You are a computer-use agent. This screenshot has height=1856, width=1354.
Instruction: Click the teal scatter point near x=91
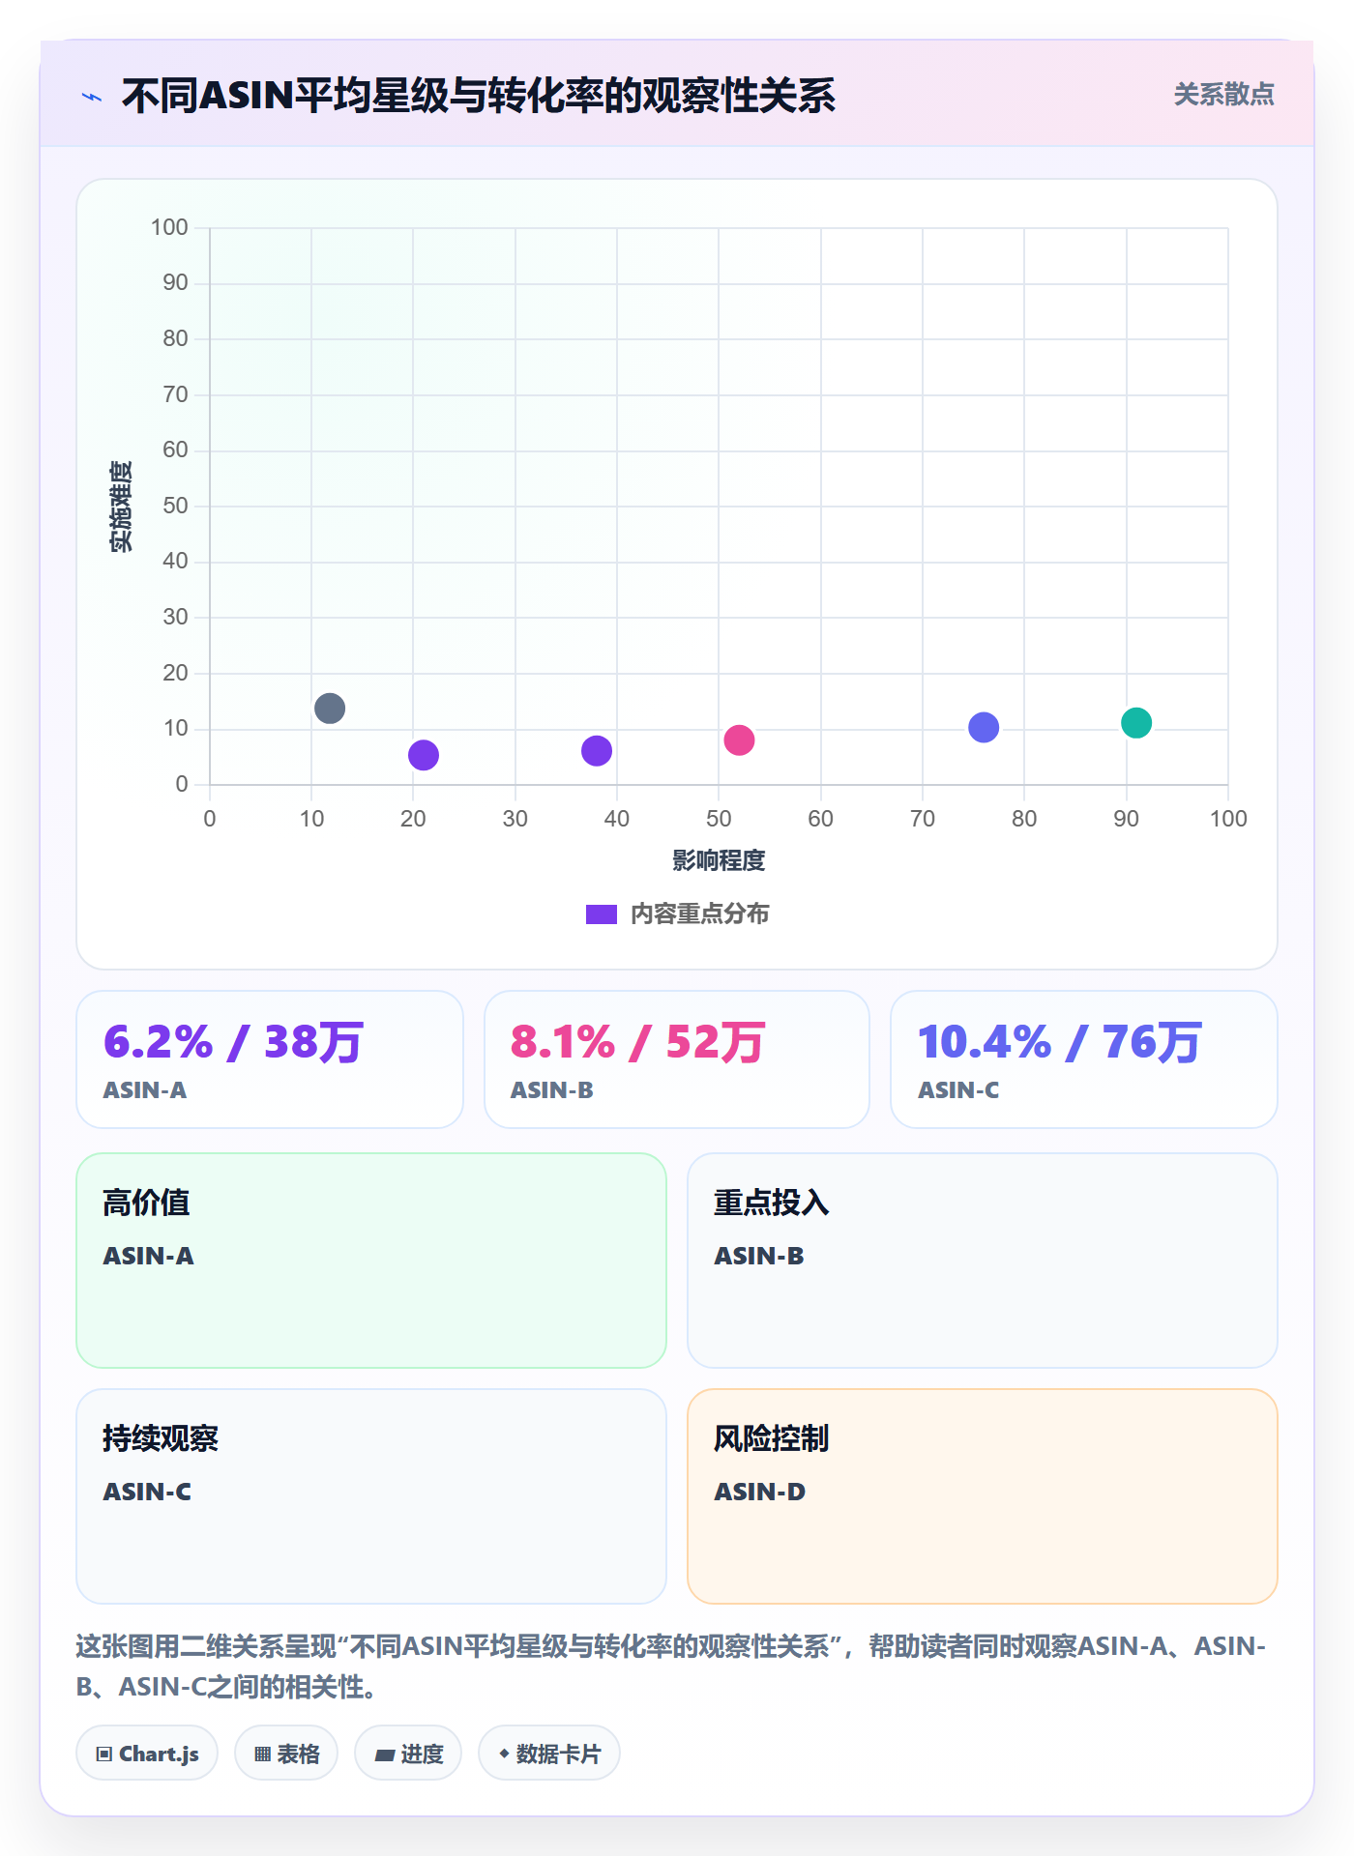coord(1136,722)
